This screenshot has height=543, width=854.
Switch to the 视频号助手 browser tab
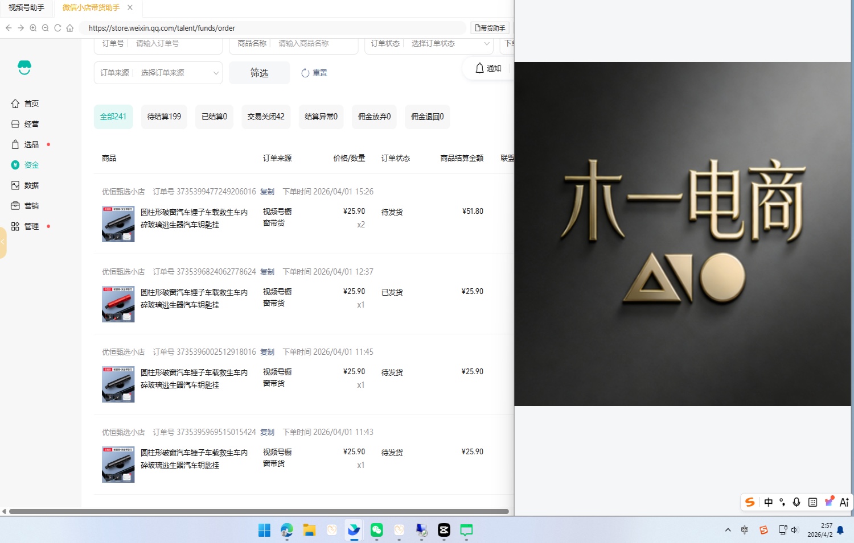pyautogui.click(x=26, y=8)
